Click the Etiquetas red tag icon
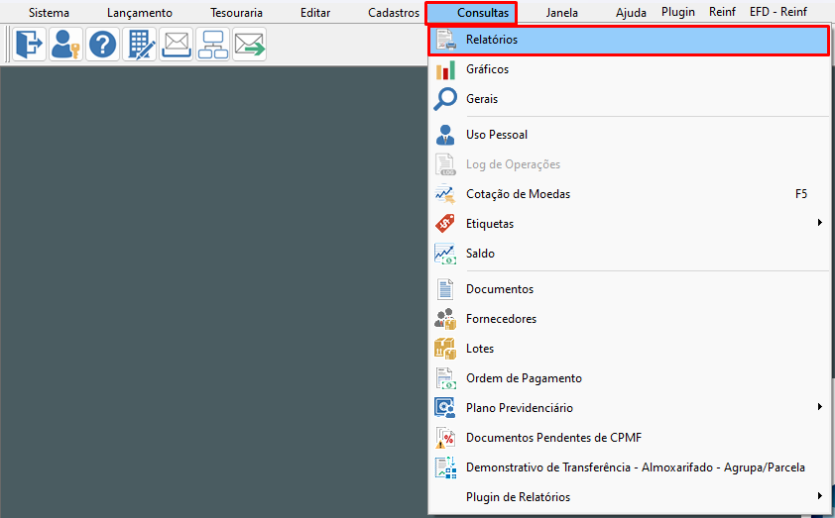 [x=445, y=224]
